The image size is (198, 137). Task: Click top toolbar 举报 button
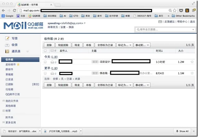pyautogui.click(x=89, y=45)
